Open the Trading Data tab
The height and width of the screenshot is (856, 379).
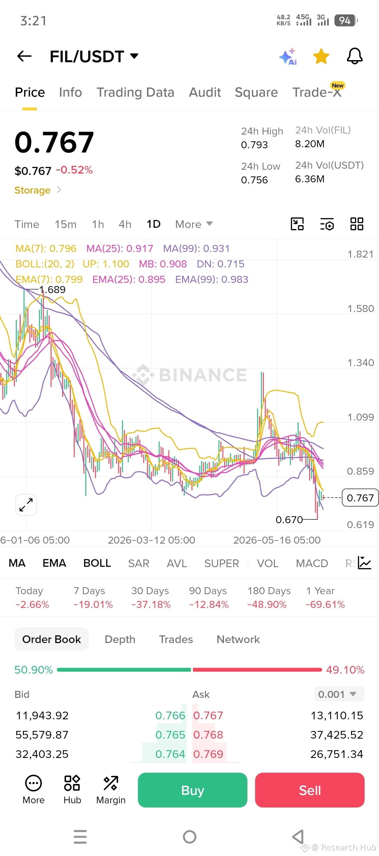pyautogui.click(x=135, y=92)
